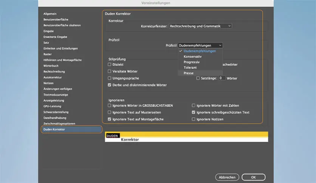Choose Progressiv in the Prüfstil list
The image size is (316, 183).
click(x=200, y=62)
